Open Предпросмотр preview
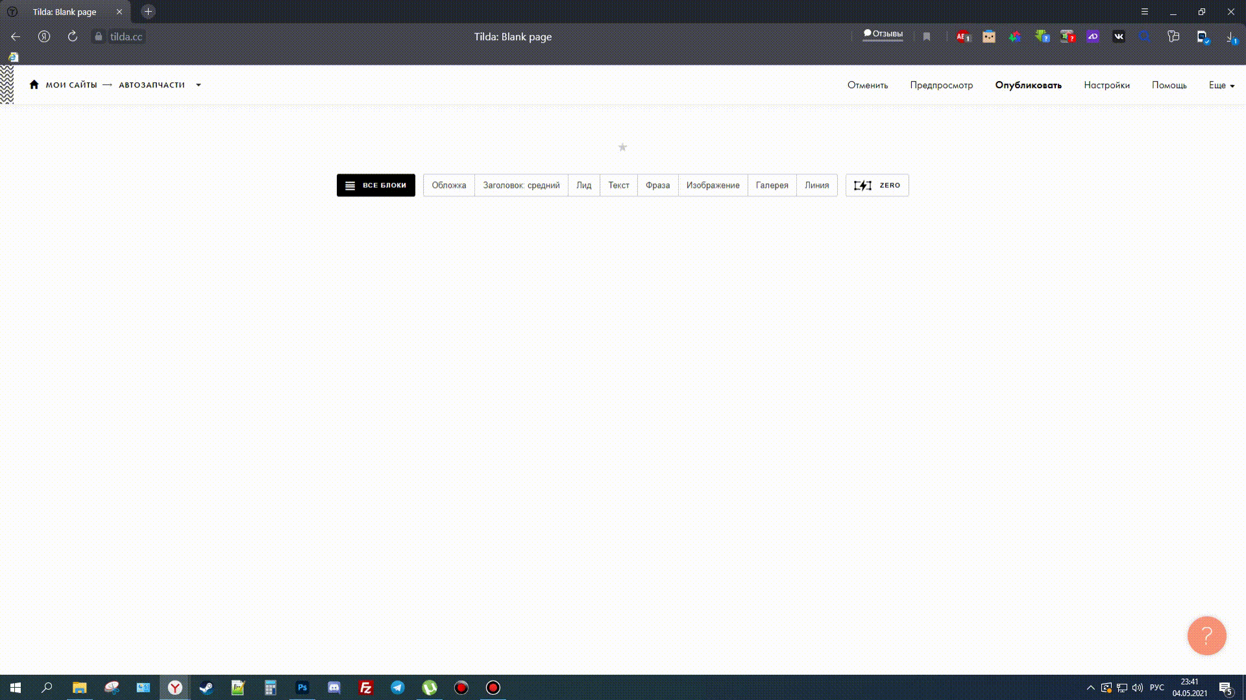Viewport: 1246px width, 700px height. pyautogui.click(x=941, y=85)
